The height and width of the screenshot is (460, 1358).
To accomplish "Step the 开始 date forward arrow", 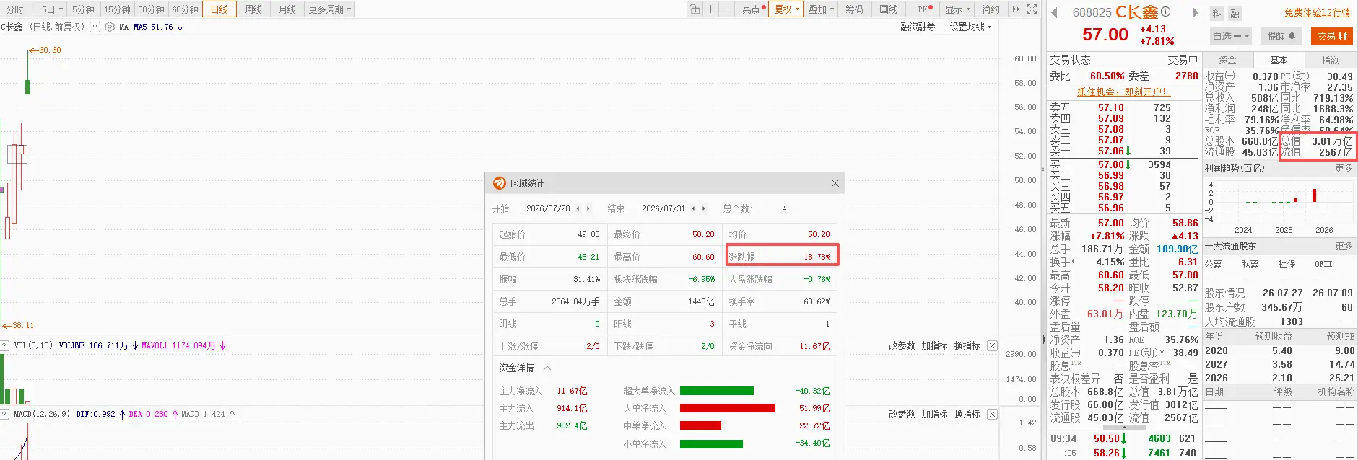I will (x=588, y=208).
